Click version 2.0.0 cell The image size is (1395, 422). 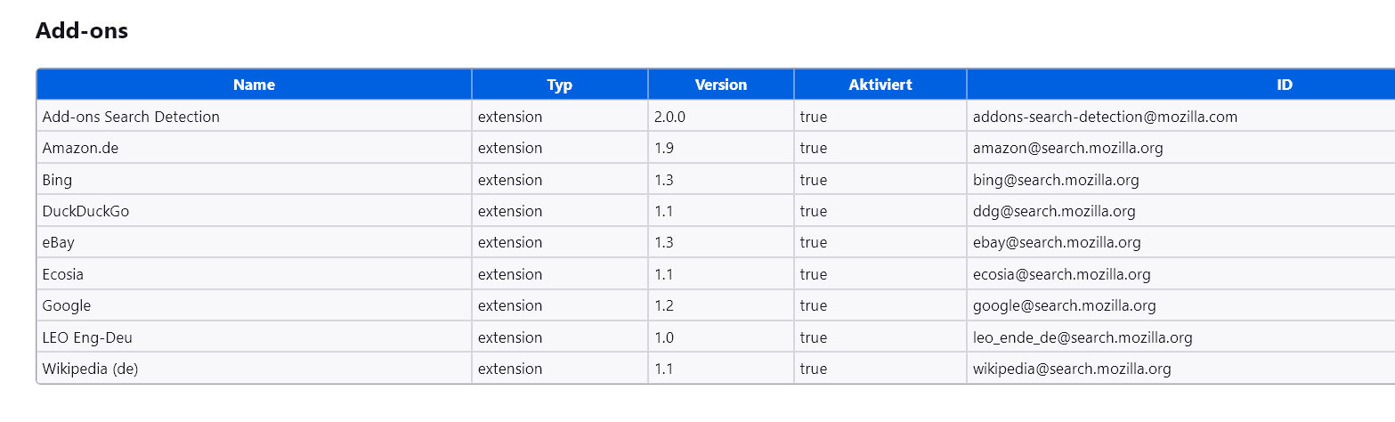pos(669,117)
